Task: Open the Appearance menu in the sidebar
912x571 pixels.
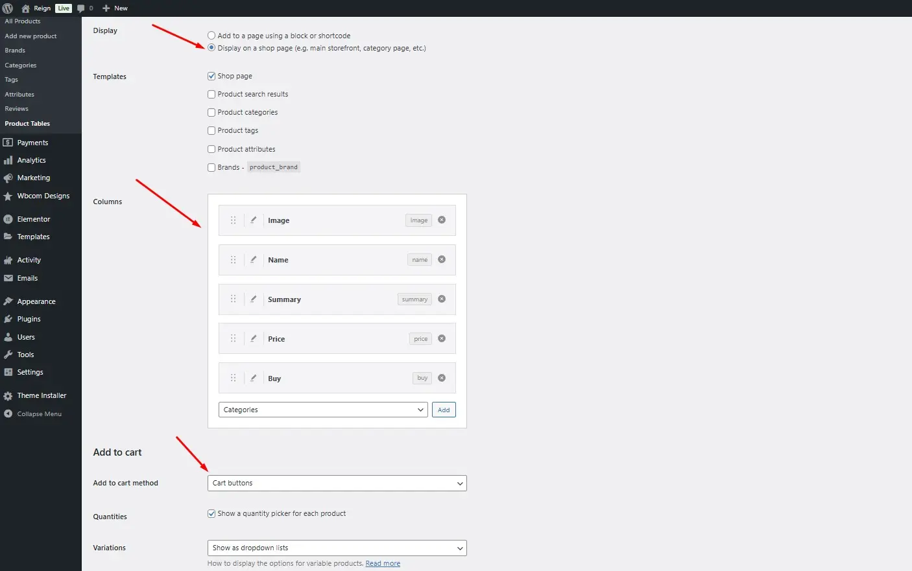Action: (x=35, y=301)
